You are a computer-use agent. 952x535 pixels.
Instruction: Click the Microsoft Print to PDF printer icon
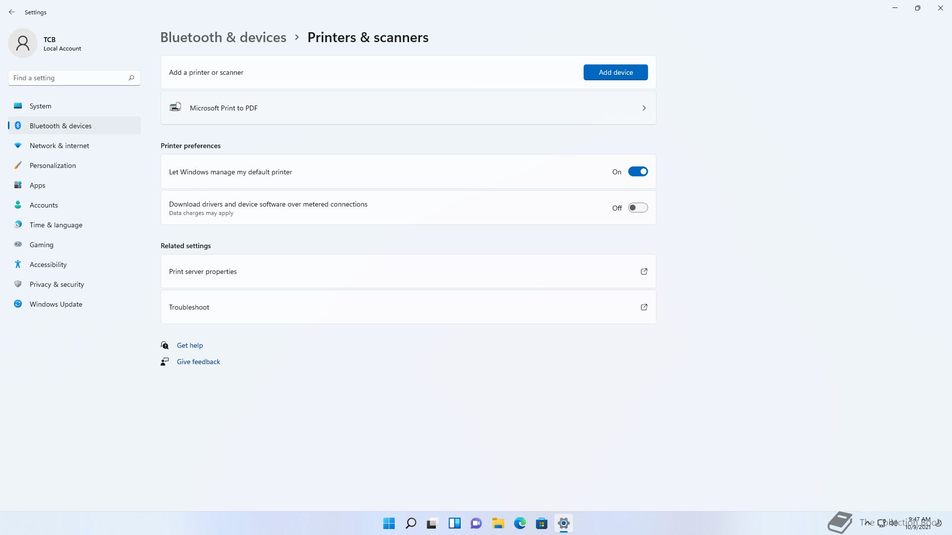176,107
